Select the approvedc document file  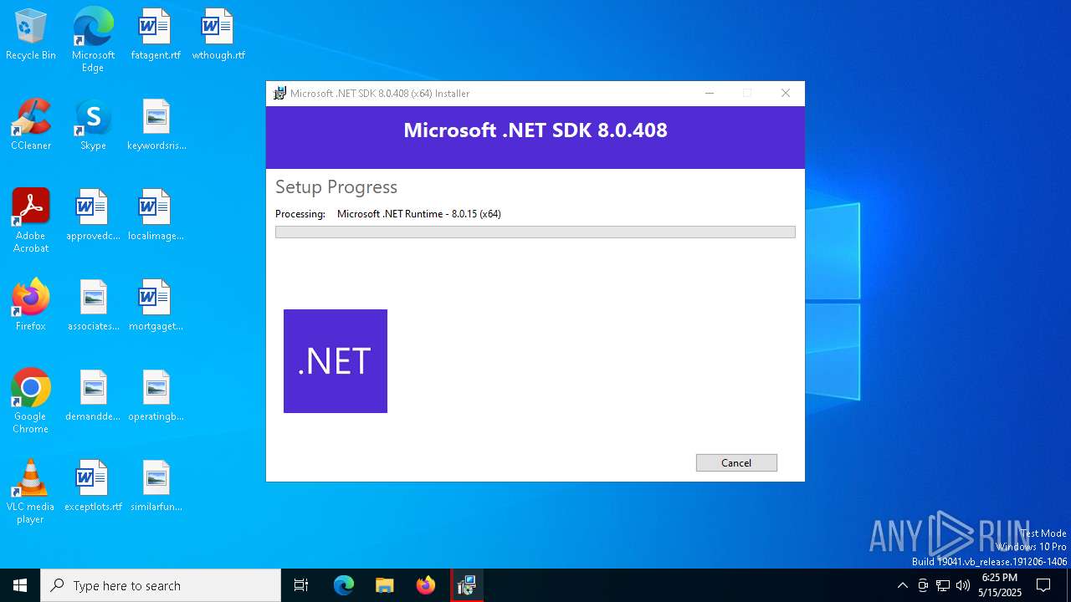point(93,216)
